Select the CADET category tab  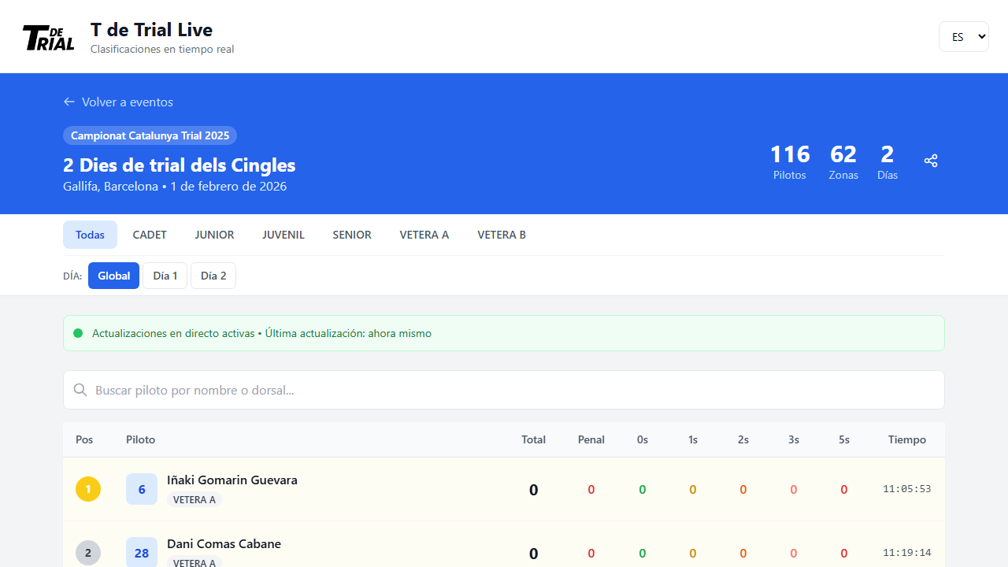150,235
